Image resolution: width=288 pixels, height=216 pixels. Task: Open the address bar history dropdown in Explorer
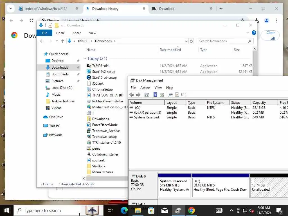pyautogui.click(x=186, y=41)
